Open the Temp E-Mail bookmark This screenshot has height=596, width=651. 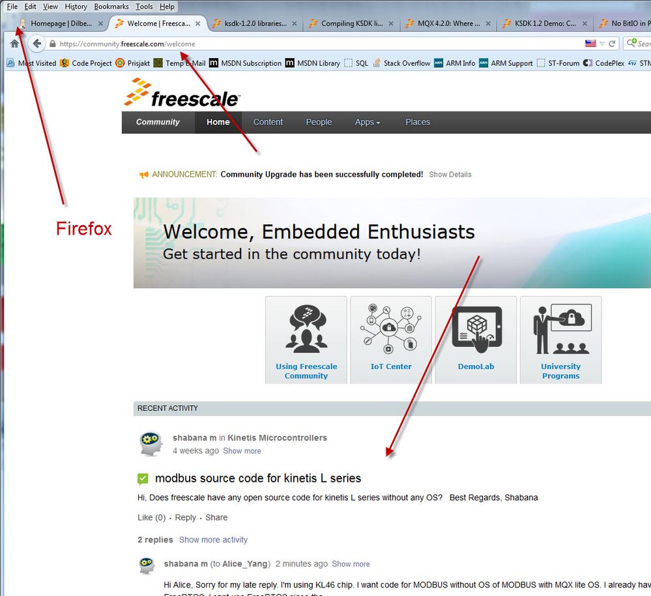(180, 63)
